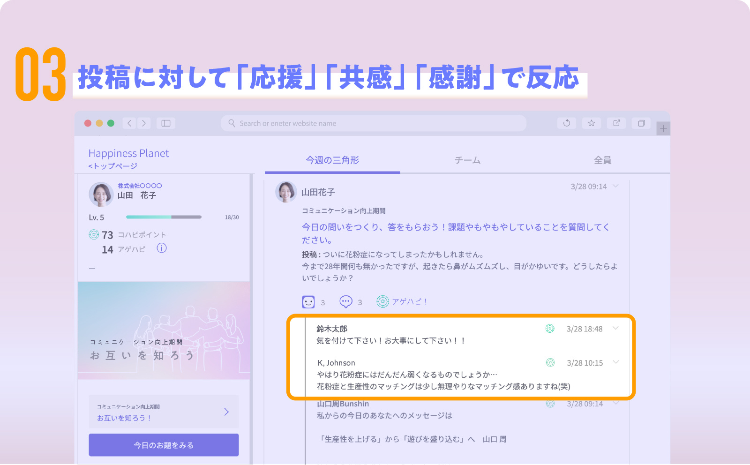Image resolution: width=750 pixels, height=465 pixels.
Task: Open the お互いを知ろう！ card
Action: (x=164, y=412)
